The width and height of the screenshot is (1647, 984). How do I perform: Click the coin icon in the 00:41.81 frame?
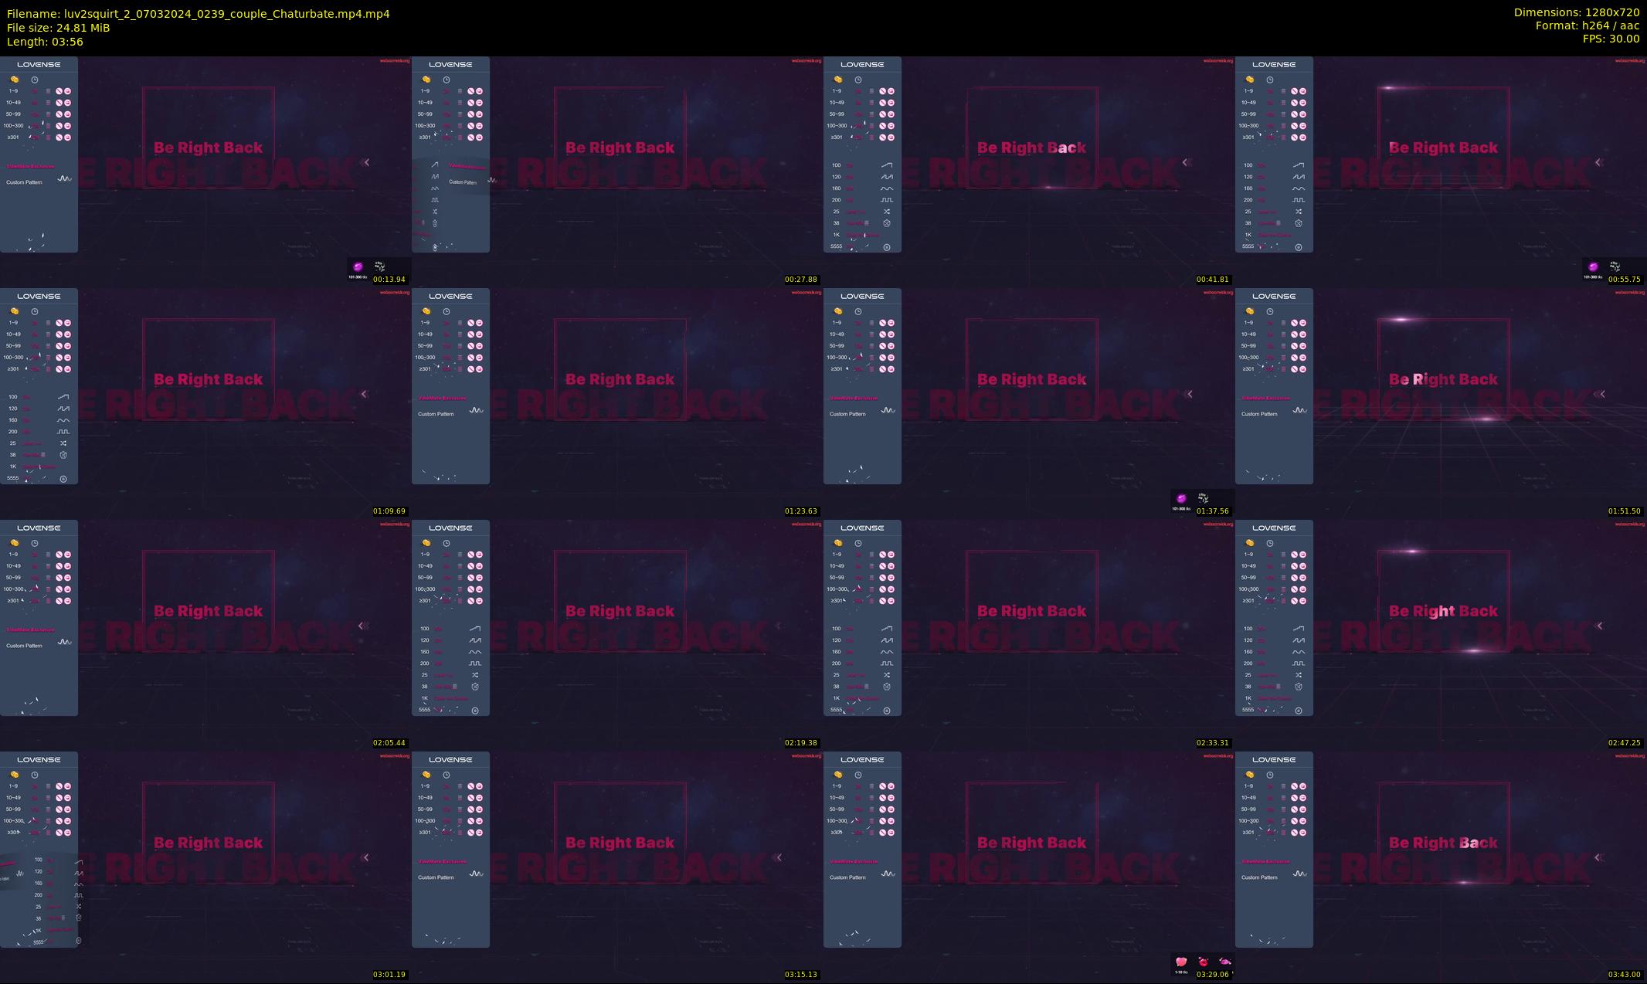pyautogui.click(x=837, y=80)
